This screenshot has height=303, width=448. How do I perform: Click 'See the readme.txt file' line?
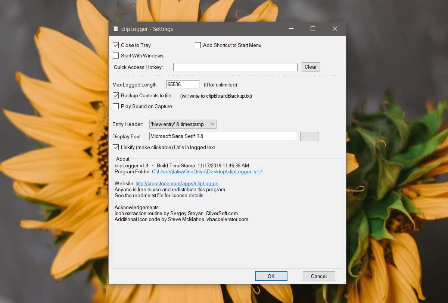159,195
